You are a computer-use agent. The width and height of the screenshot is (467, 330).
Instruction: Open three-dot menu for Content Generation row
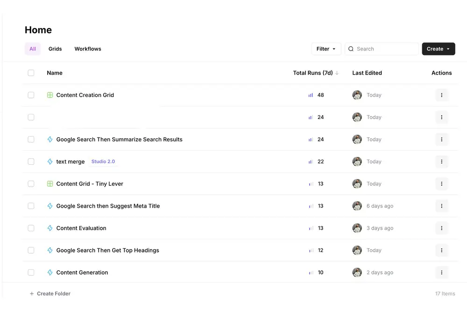pyautogui.click(x=441, y=273)
